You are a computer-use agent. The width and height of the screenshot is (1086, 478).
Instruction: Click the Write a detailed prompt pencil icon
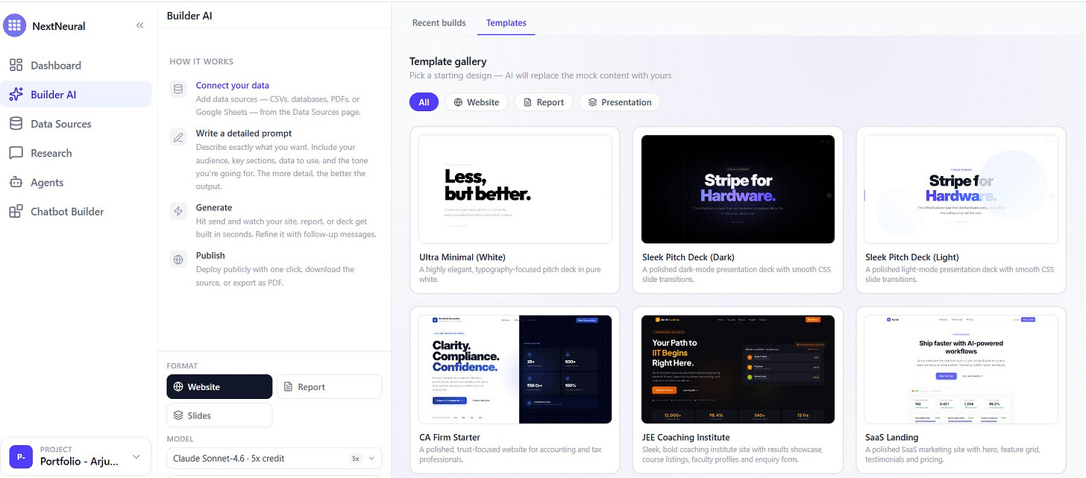[178, 137]
